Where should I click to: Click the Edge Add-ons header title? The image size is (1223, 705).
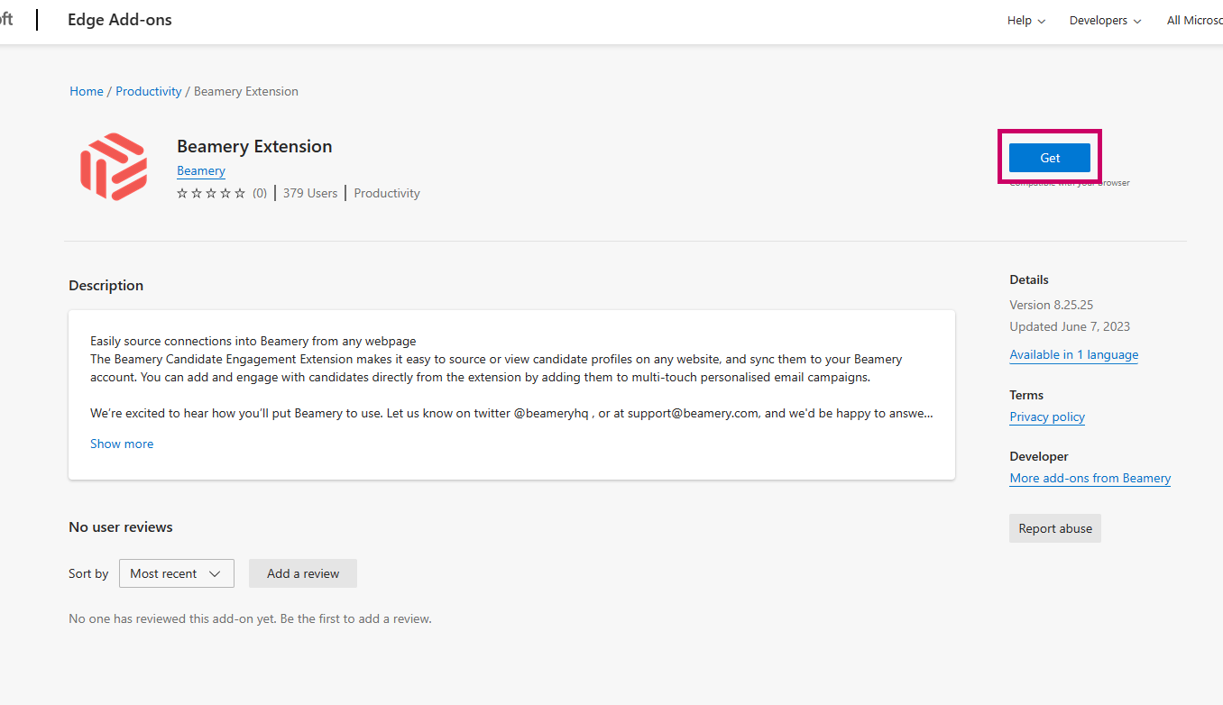[x=120, y=20]
